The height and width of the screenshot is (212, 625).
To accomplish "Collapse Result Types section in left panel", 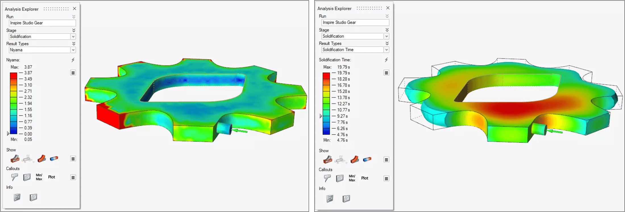I will pyautogui.click(x=74, y=43).
